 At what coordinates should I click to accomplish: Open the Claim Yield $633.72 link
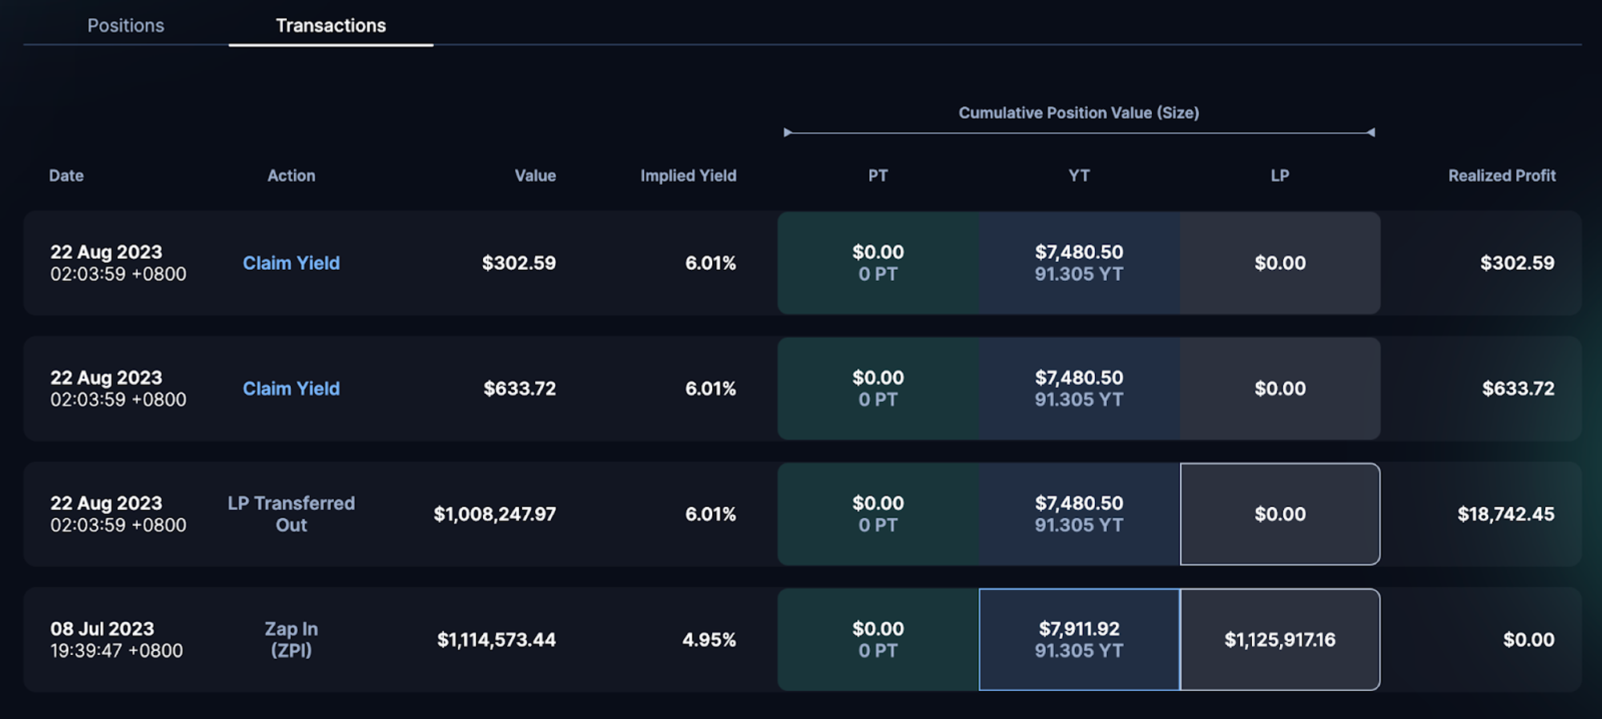(291, 388)
